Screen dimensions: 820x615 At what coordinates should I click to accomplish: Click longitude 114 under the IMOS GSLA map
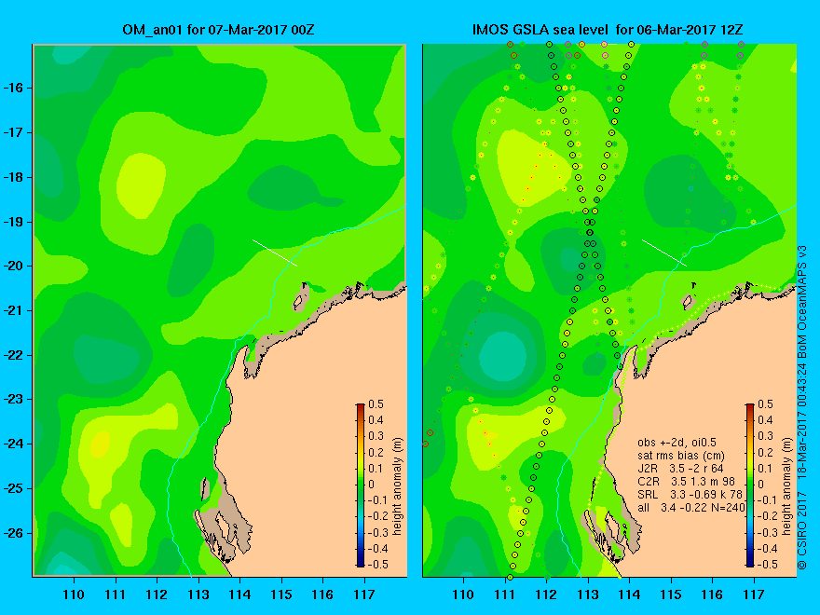coord(629,594)
